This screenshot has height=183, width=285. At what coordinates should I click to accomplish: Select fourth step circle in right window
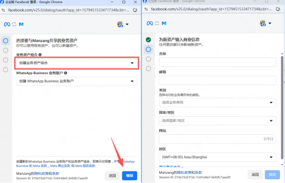(148, 68)
